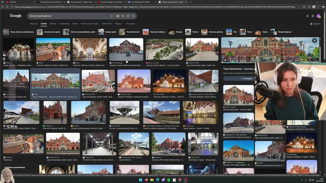
Task: Open Firefox from the taskbar
Action: point(146,180)
